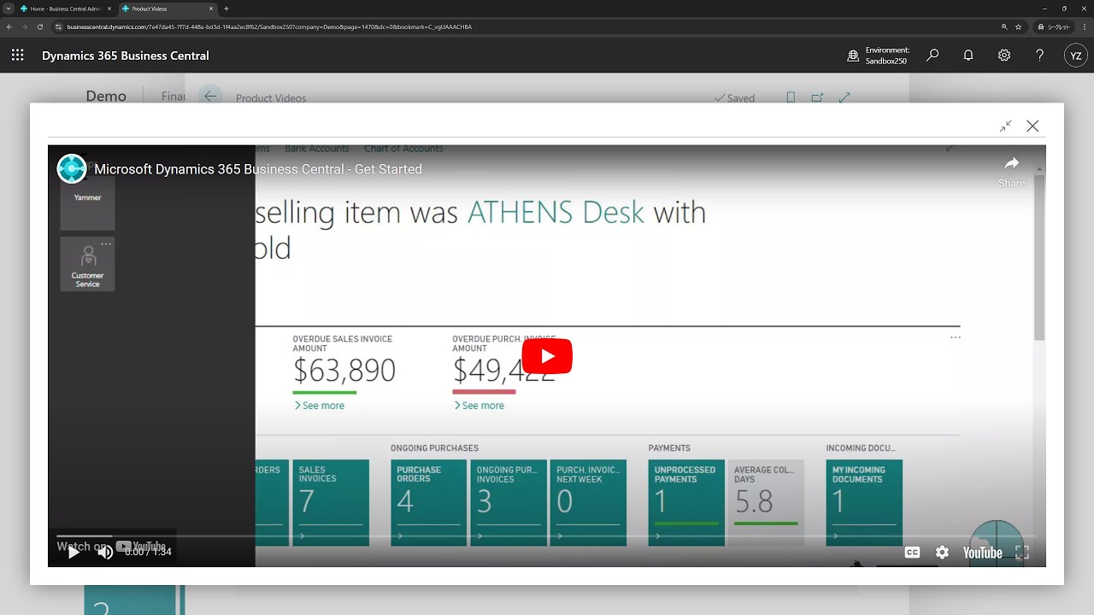Start the video with the red YouTube play button
Screen dimensions: 1094x615
pyautogui.click(x=547, y=356)
